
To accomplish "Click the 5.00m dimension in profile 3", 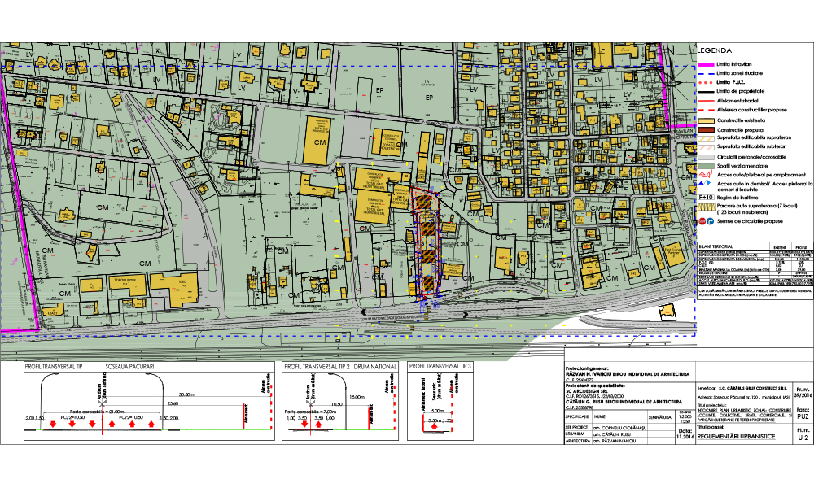I will point(438,412).
